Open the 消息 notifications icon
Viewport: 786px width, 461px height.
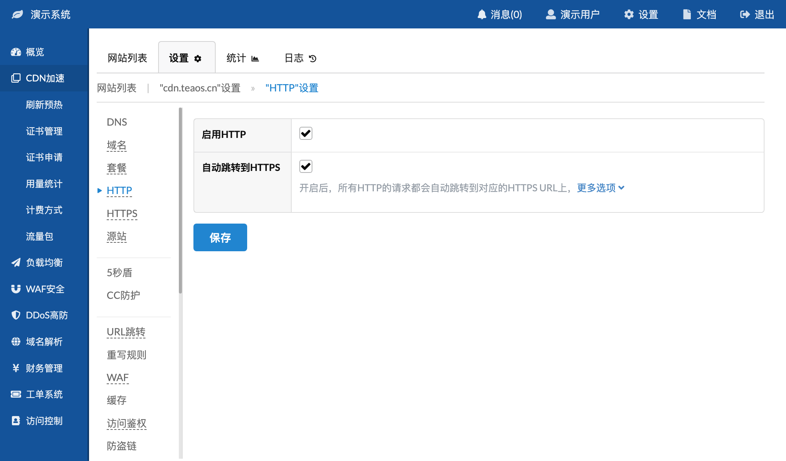482,14
